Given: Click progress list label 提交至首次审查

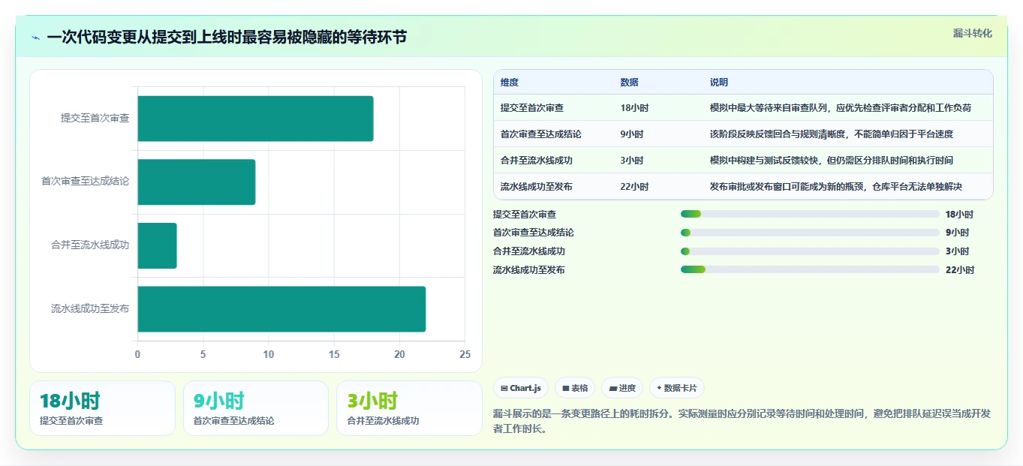Looking at the screenshot, I should (x=525, y=214).
